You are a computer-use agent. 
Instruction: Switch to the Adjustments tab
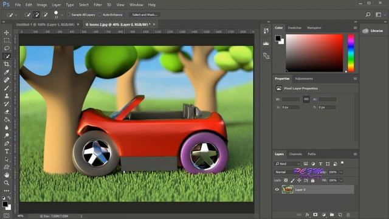pos(304,78)
